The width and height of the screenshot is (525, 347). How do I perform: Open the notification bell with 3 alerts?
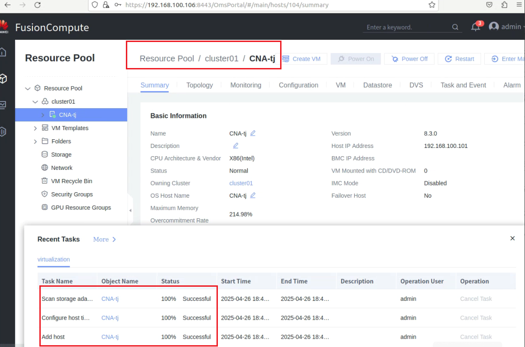click(476, 26)
